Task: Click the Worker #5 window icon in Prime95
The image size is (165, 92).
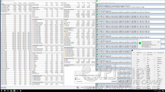Action: (97, 29)
